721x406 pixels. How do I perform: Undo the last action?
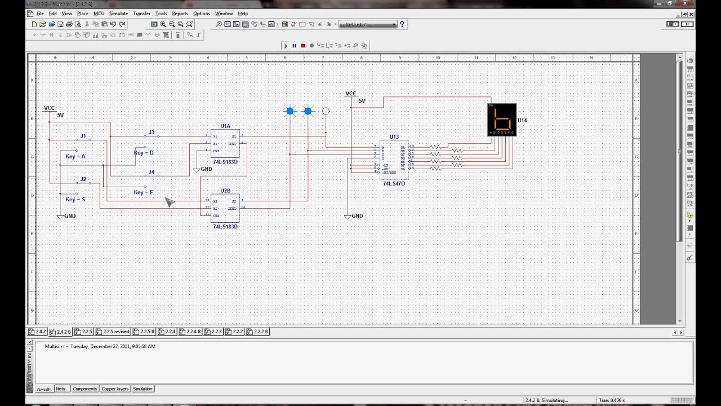tap(113, 24)
